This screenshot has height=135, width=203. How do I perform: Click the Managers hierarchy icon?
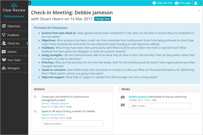(4, 68)
